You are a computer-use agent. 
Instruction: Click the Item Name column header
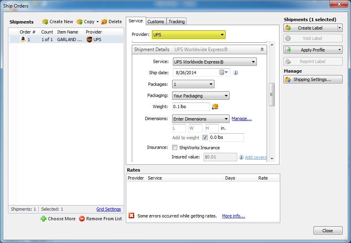tap(70, 32)
